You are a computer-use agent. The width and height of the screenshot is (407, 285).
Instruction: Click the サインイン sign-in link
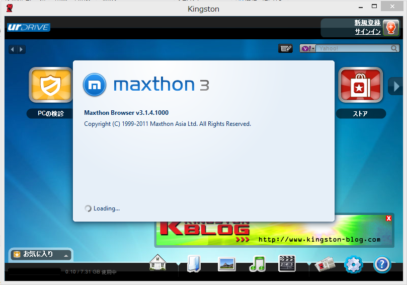(368, 31)
